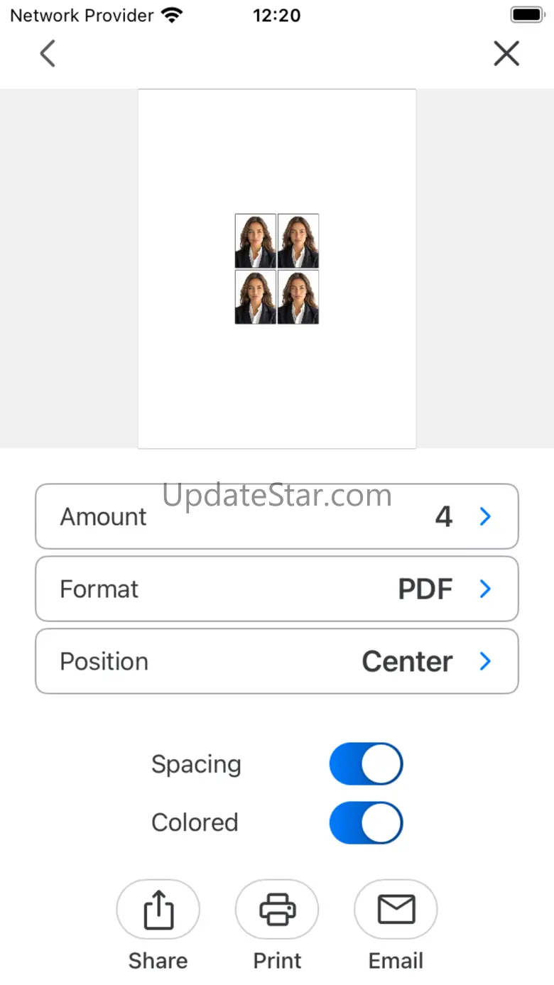Select the Position row label

[x=104, y=661]
